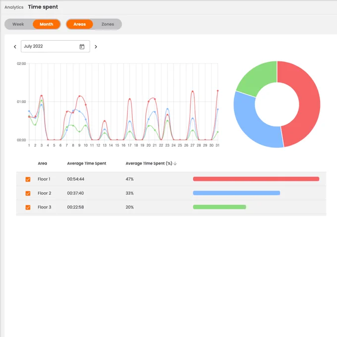Uncheck the Floor 2 checkbox
337x337 pixels.
pyautogui.click(x=28, y=193)
